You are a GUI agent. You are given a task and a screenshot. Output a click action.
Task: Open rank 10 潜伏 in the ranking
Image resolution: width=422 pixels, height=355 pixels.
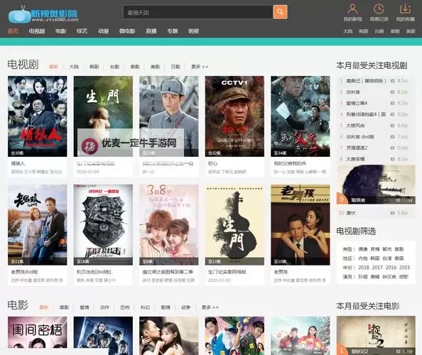tap(351, 213)
